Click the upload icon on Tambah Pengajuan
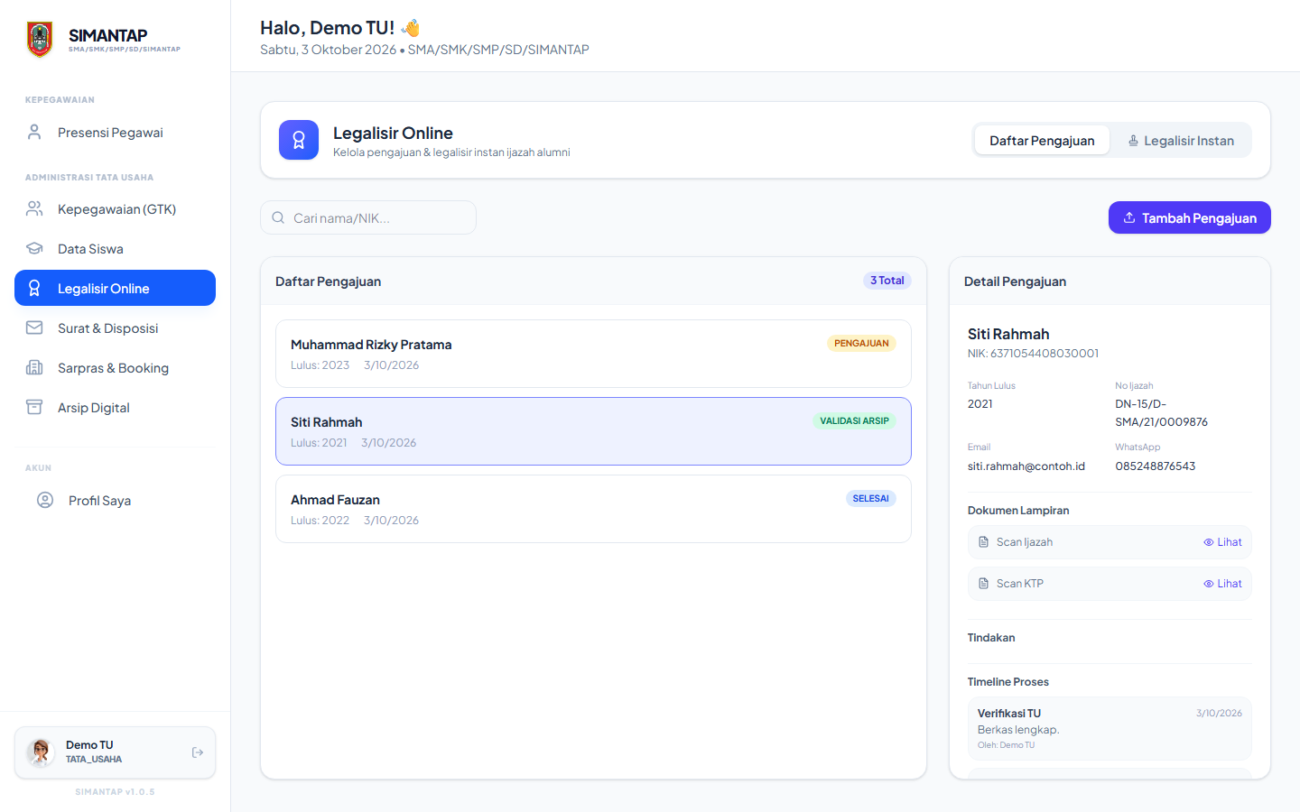This screenshot has height=812, width=1300. [1129, 217]
